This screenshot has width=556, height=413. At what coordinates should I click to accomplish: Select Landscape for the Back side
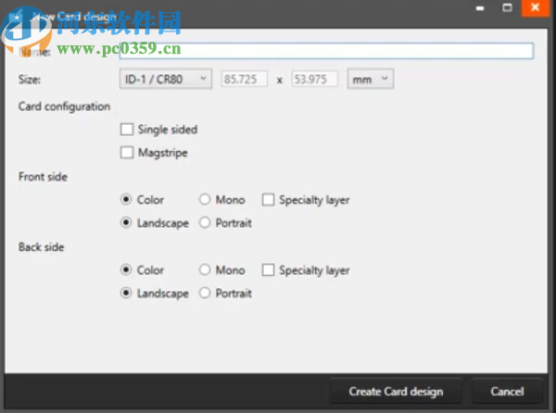[126, 293]
